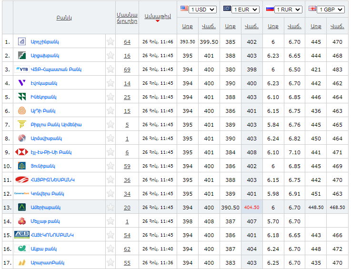Open Byblos Bank Armenia name link
The image size is (351, 269).
[56, 125]
